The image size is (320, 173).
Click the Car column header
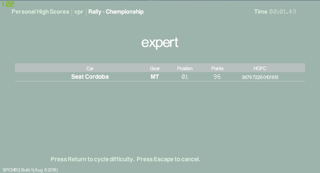pos(90,68)
